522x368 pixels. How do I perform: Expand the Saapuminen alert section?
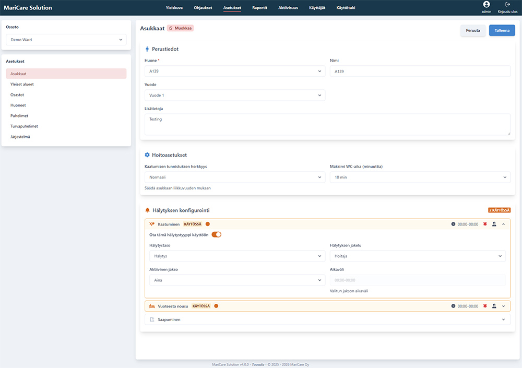(503, 319)
